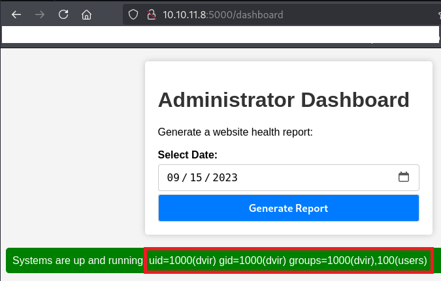The height and width of the screenshot is (281, 441).
Task: Click the forward navigation arrow
Action: 40,14
